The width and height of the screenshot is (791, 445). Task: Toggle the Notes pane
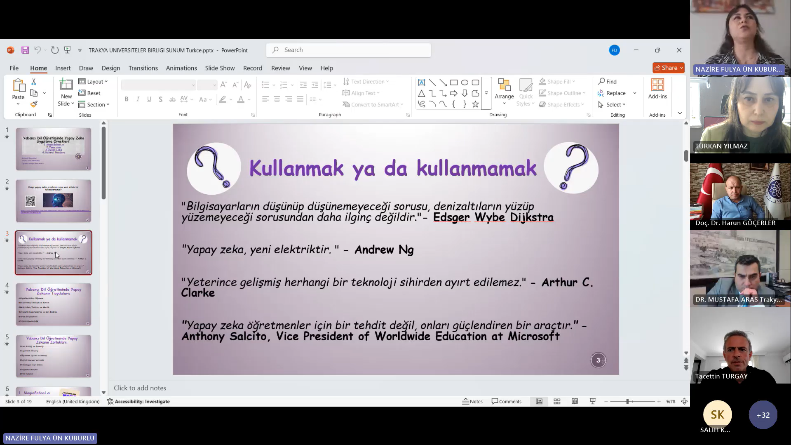472,401
